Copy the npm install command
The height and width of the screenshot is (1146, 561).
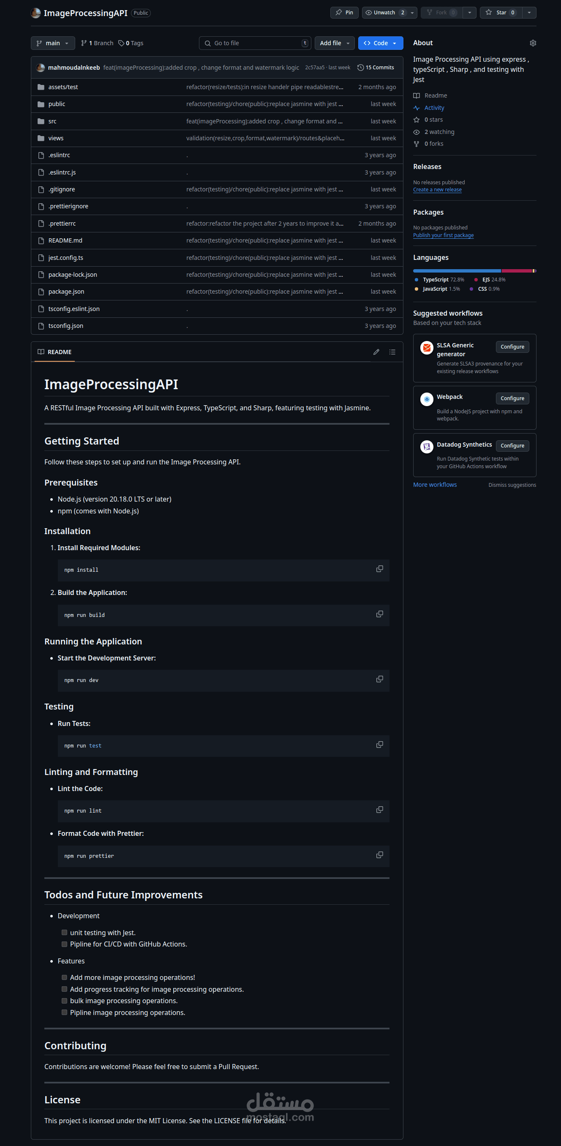pyautogui.click(x=379, y=569)
